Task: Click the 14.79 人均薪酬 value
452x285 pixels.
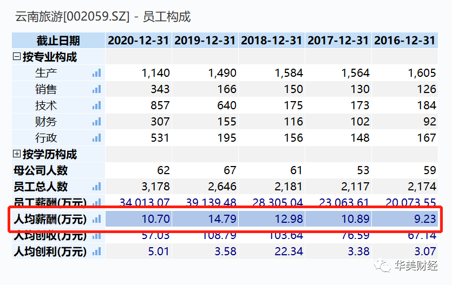Action: [x=222, y=219]
